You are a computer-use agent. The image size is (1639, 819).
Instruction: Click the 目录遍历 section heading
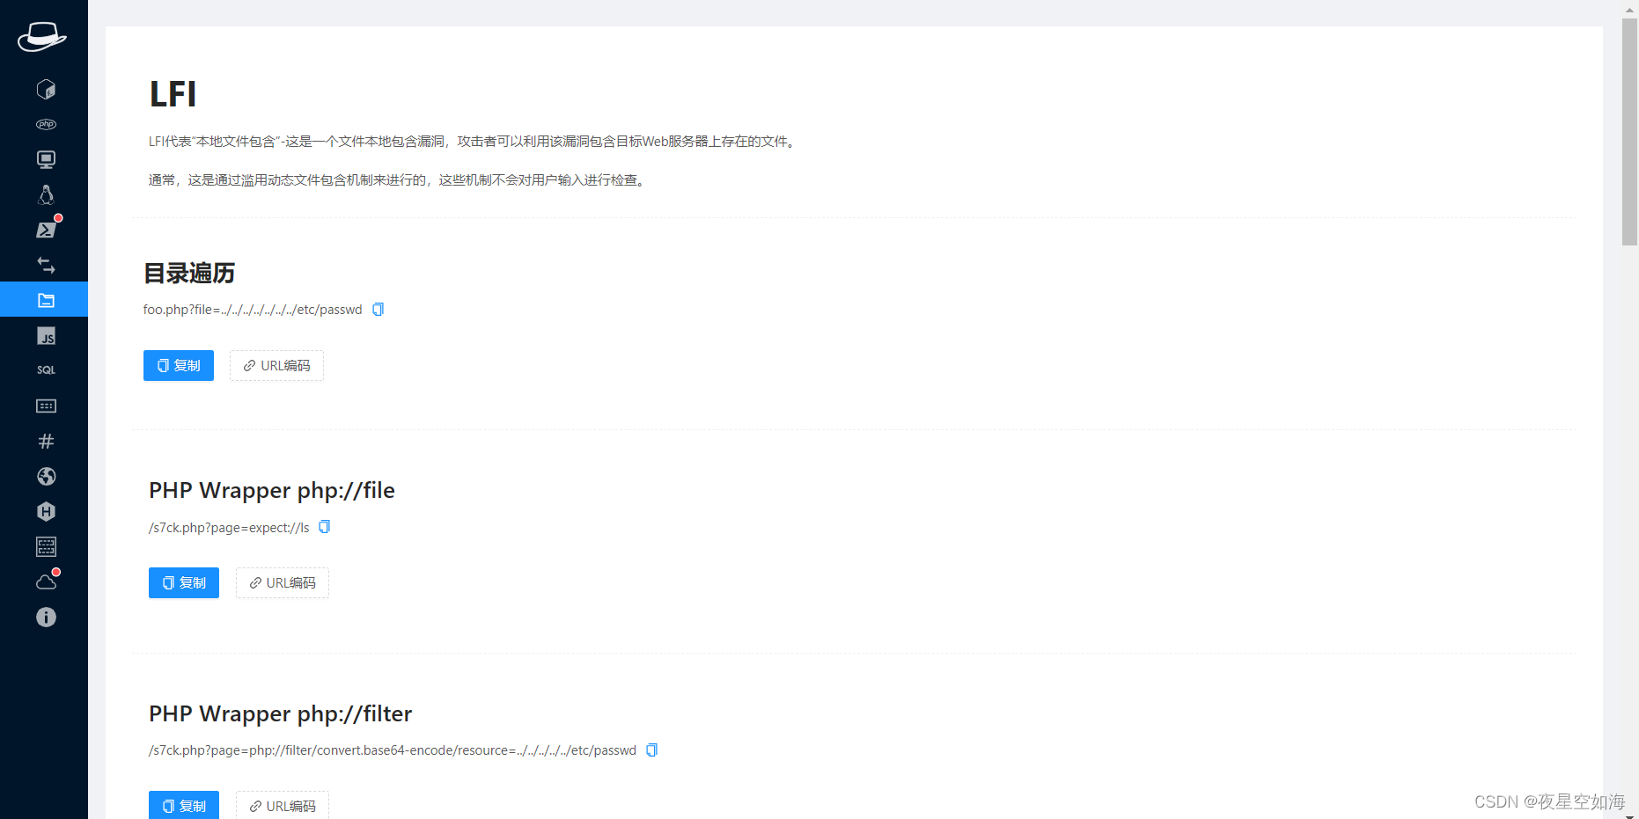(x=189, y=274)
